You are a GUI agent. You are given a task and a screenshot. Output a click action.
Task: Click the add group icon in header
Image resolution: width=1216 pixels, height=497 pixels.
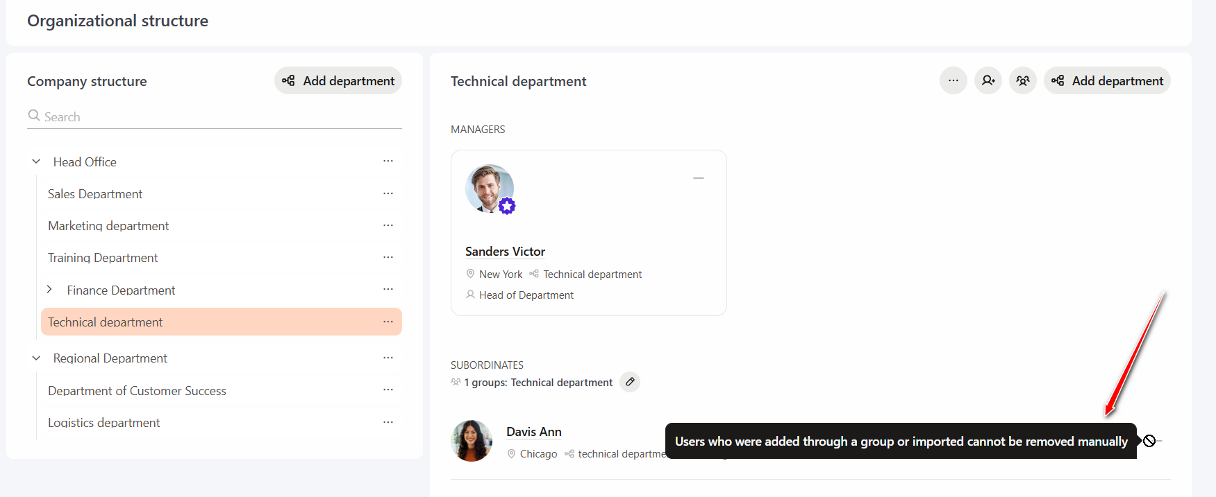pyautogui.click(x=1022, y=80)
